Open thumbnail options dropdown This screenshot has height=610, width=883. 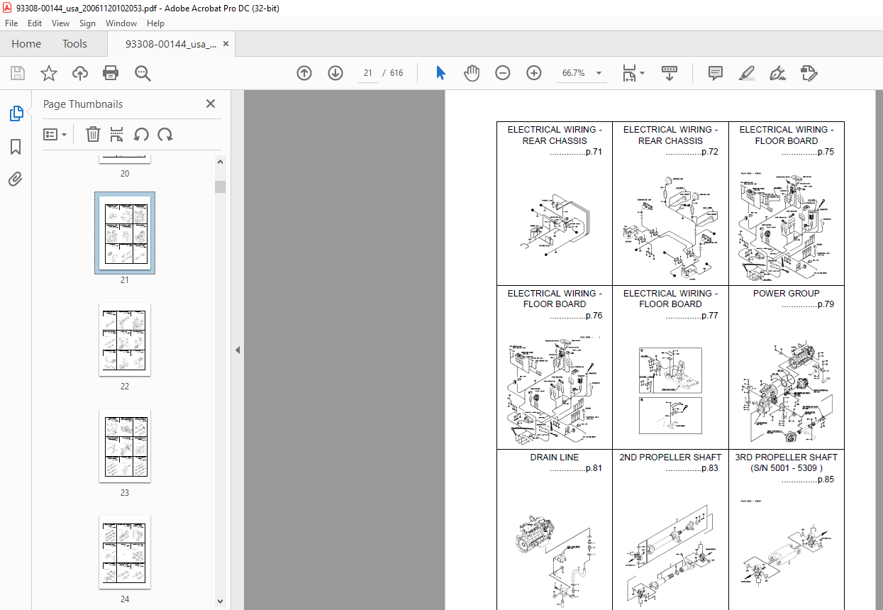pyautogui.click(x=55, y=135)
